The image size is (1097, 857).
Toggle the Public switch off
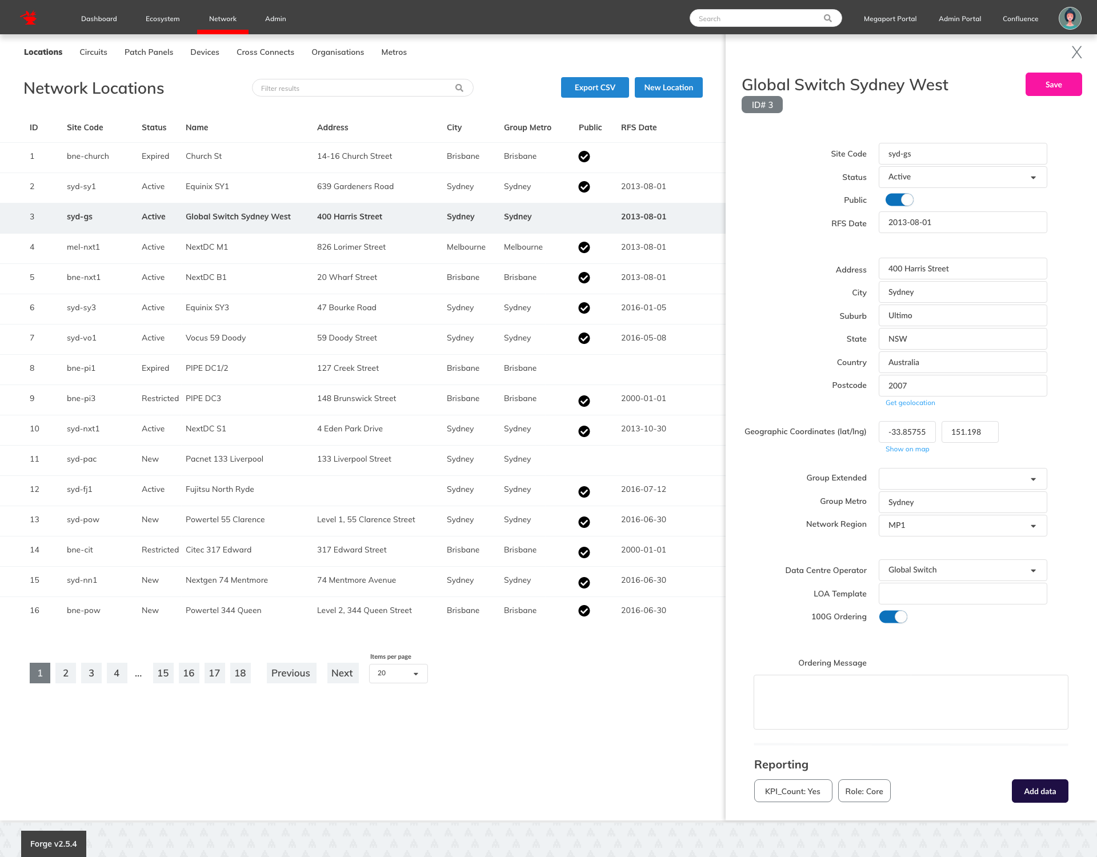click(x=899, y=200)
